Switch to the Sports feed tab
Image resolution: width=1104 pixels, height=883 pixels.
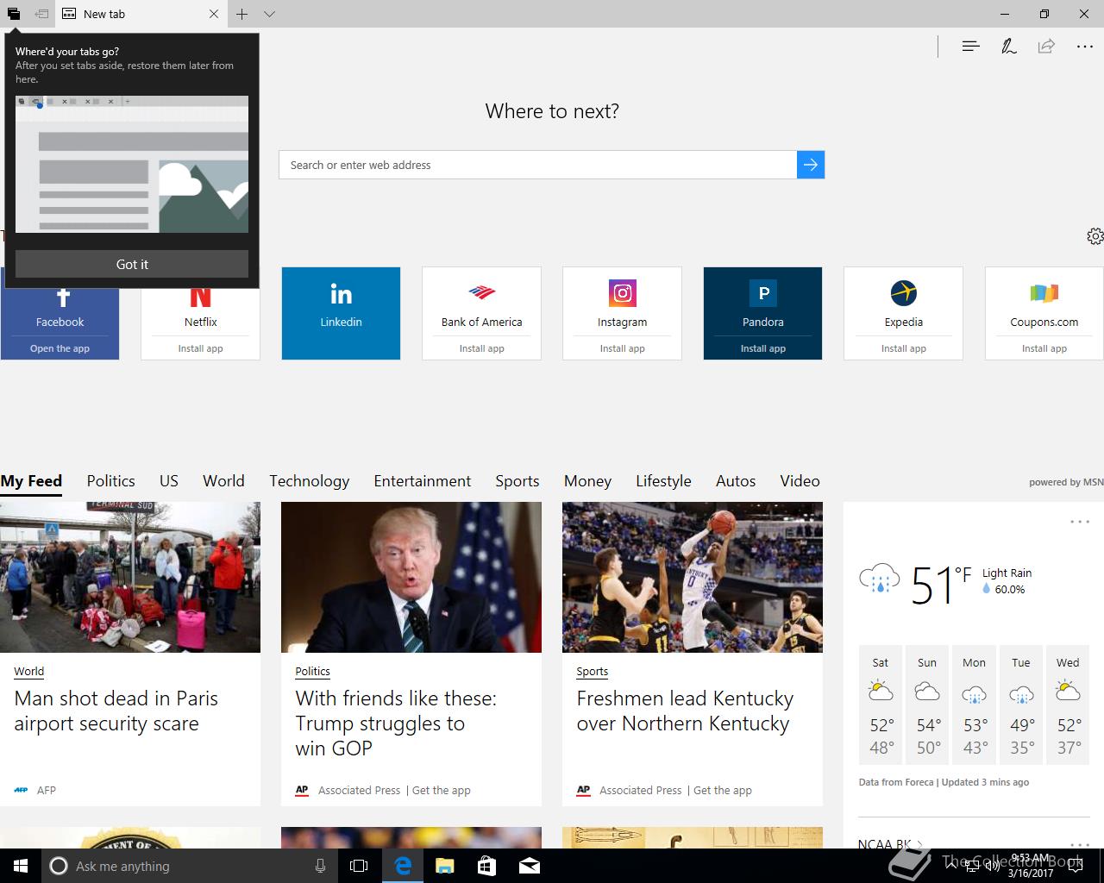(517, 481)
